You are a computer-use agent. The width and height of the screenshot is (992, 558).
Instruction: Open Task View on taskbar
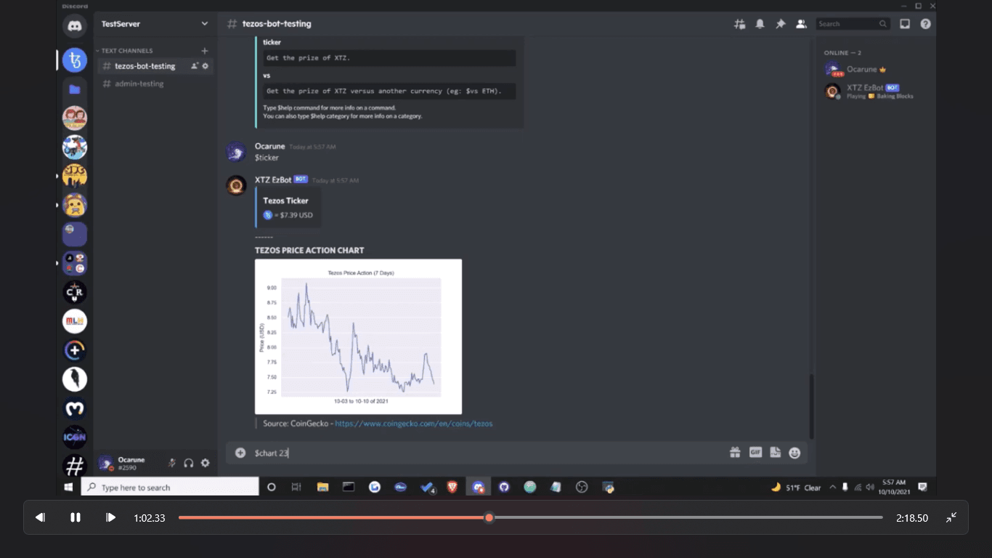[x=296, y=487]
